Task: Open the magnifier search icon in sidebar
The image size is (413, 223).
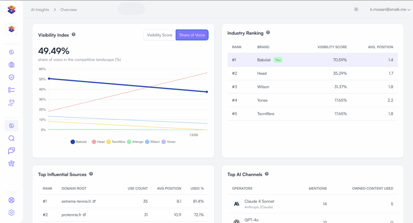Action: click(11, 138)
